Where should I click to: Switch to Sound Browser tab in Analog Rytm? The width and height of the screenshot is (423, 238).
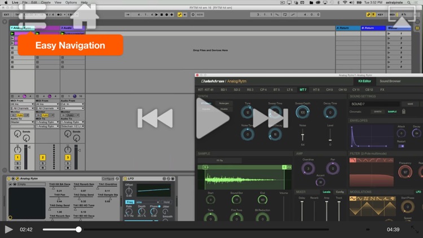click(390, 81)
